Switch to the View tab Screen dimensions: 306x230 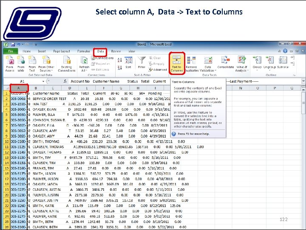131,51
